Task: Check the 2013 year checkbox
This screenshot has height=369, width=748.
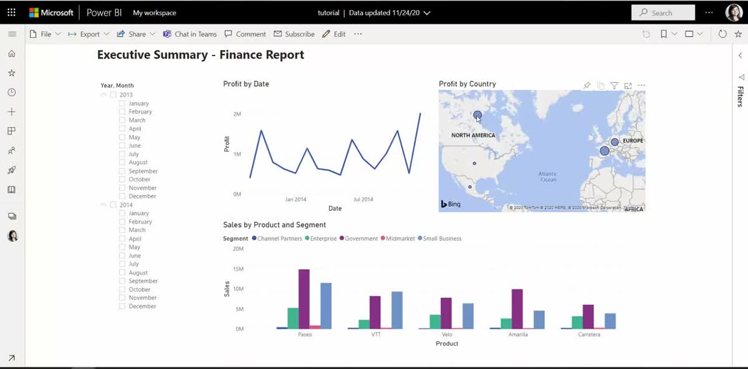Action: tap(113, 95)
